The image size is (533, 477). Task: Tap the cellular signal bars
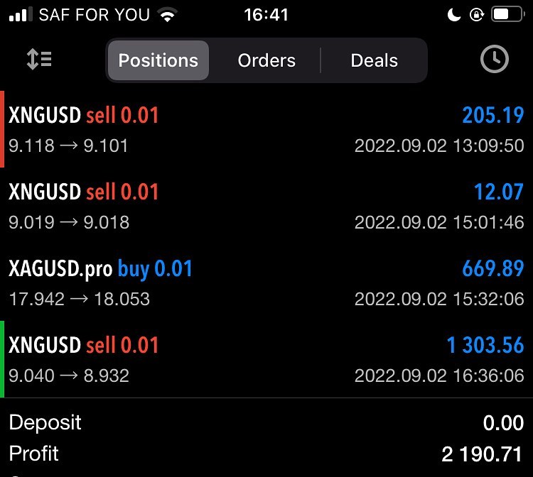click(x=21, y=15)
